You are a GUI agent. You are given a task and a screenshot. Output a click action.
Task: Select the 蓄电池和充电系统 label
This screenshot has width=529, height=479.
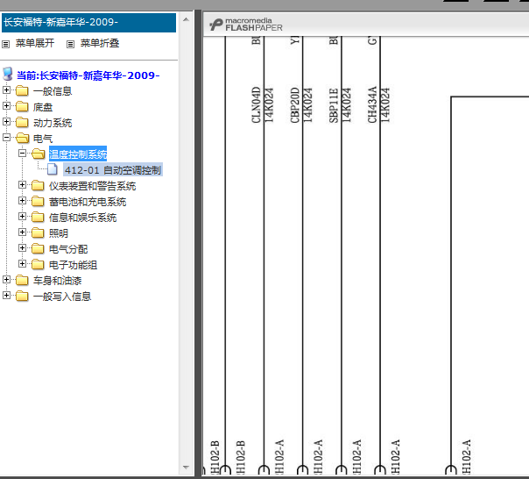click(x=88, y=202)
